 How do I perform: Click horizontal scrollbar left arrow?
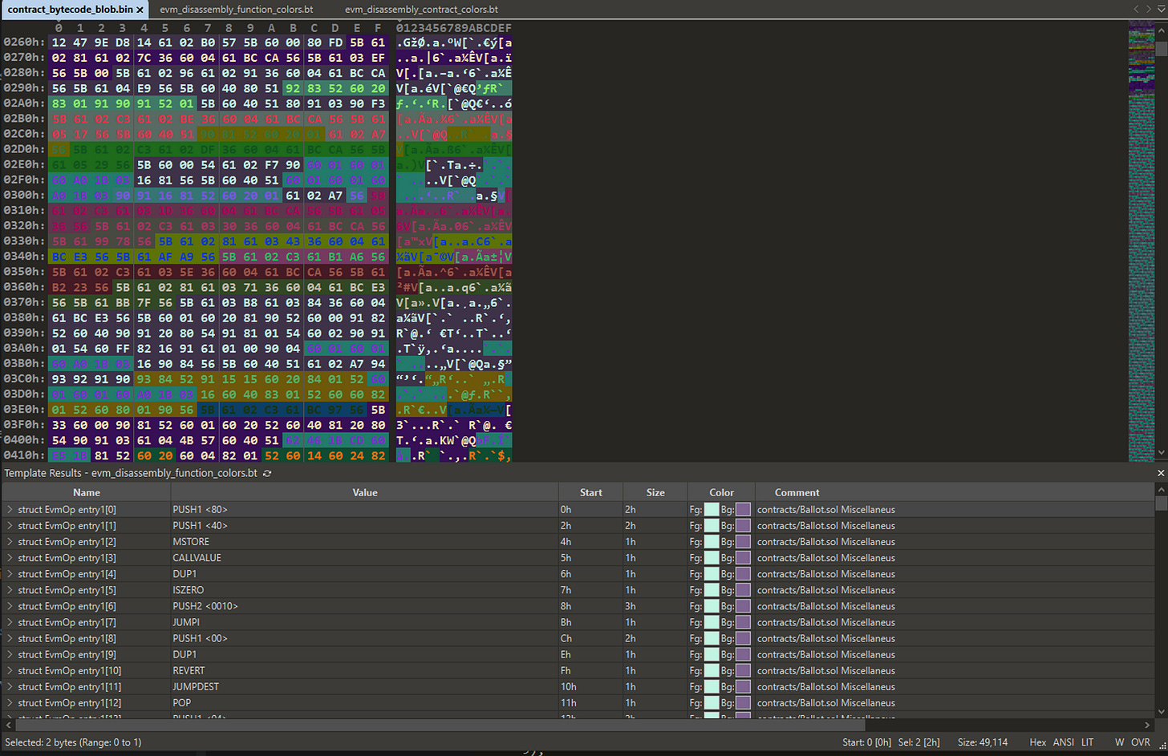coord(8,725)
